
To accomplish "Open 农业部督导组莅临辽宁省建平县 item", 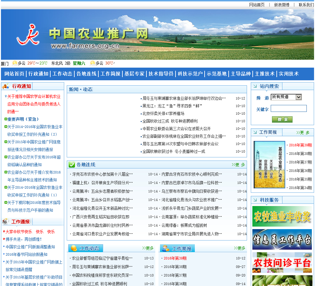I will pos(102,258).
